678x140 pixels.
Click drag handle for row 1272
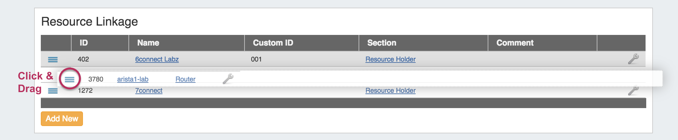[x=53, y=91]
